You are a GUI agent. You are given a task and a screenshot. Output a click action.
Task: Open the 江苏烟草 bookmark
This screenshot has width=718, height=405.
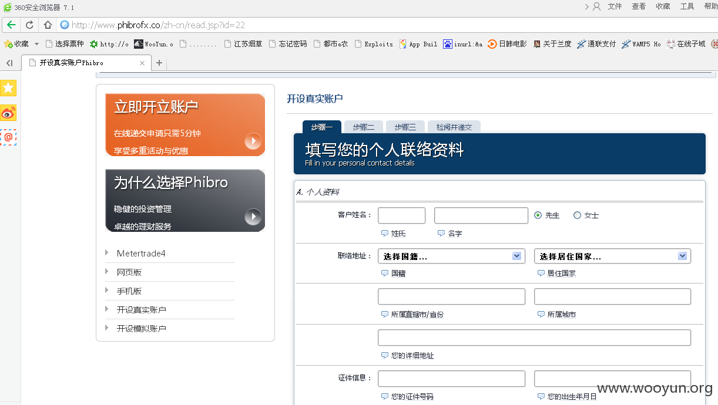tap(243, 44)
